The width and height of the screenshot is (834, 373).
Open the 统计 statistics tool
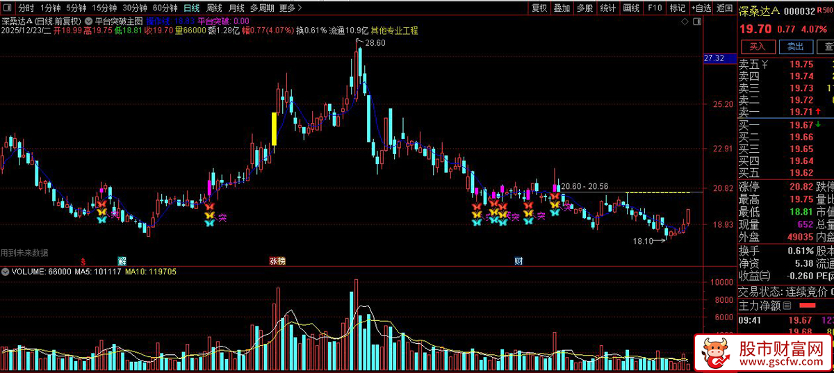coord(607,8)
